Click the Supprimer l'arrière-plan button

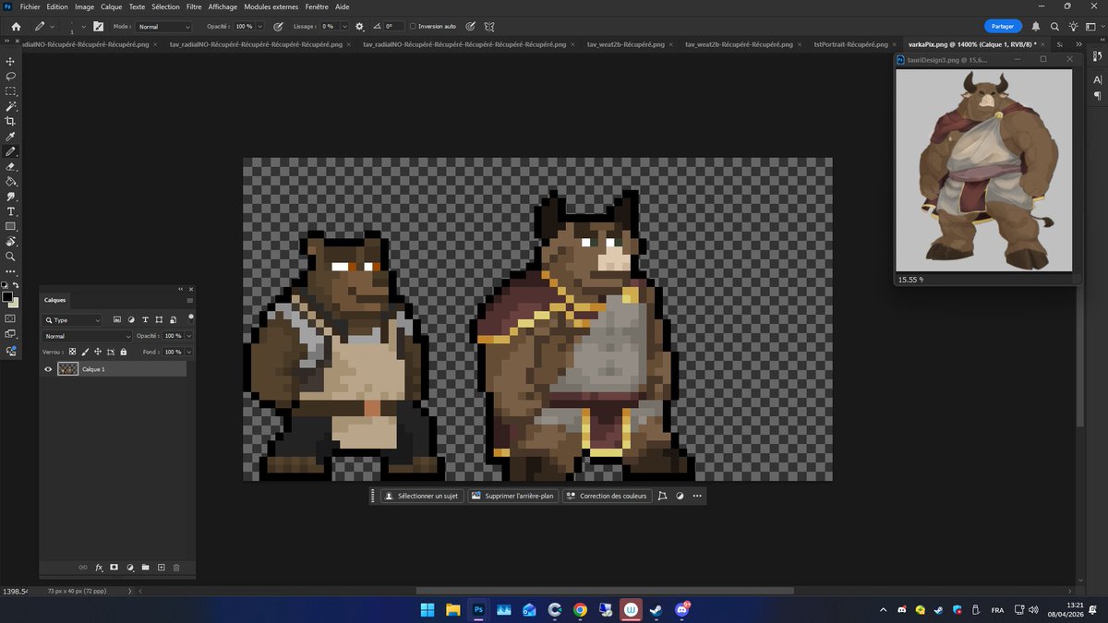tap(513, 496)
